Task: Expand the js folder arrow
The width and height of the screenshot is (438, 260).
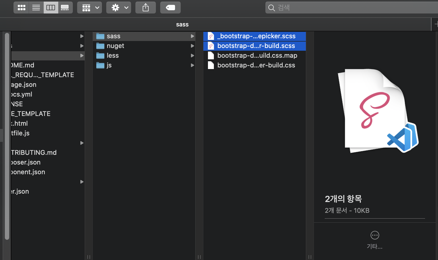Action: point(192,65)
